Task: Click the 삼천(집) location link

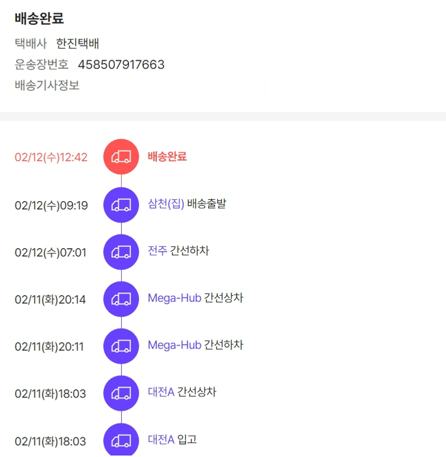Action: (166, 204)
